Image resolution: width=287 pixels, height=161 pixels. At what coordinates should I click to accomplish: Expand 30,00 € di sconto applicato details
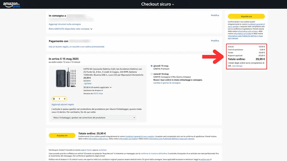pos(97,87)
